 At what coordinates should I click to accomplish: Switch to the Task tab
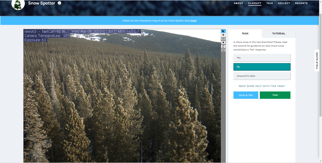pyautogui.click(x=245, y=33)
